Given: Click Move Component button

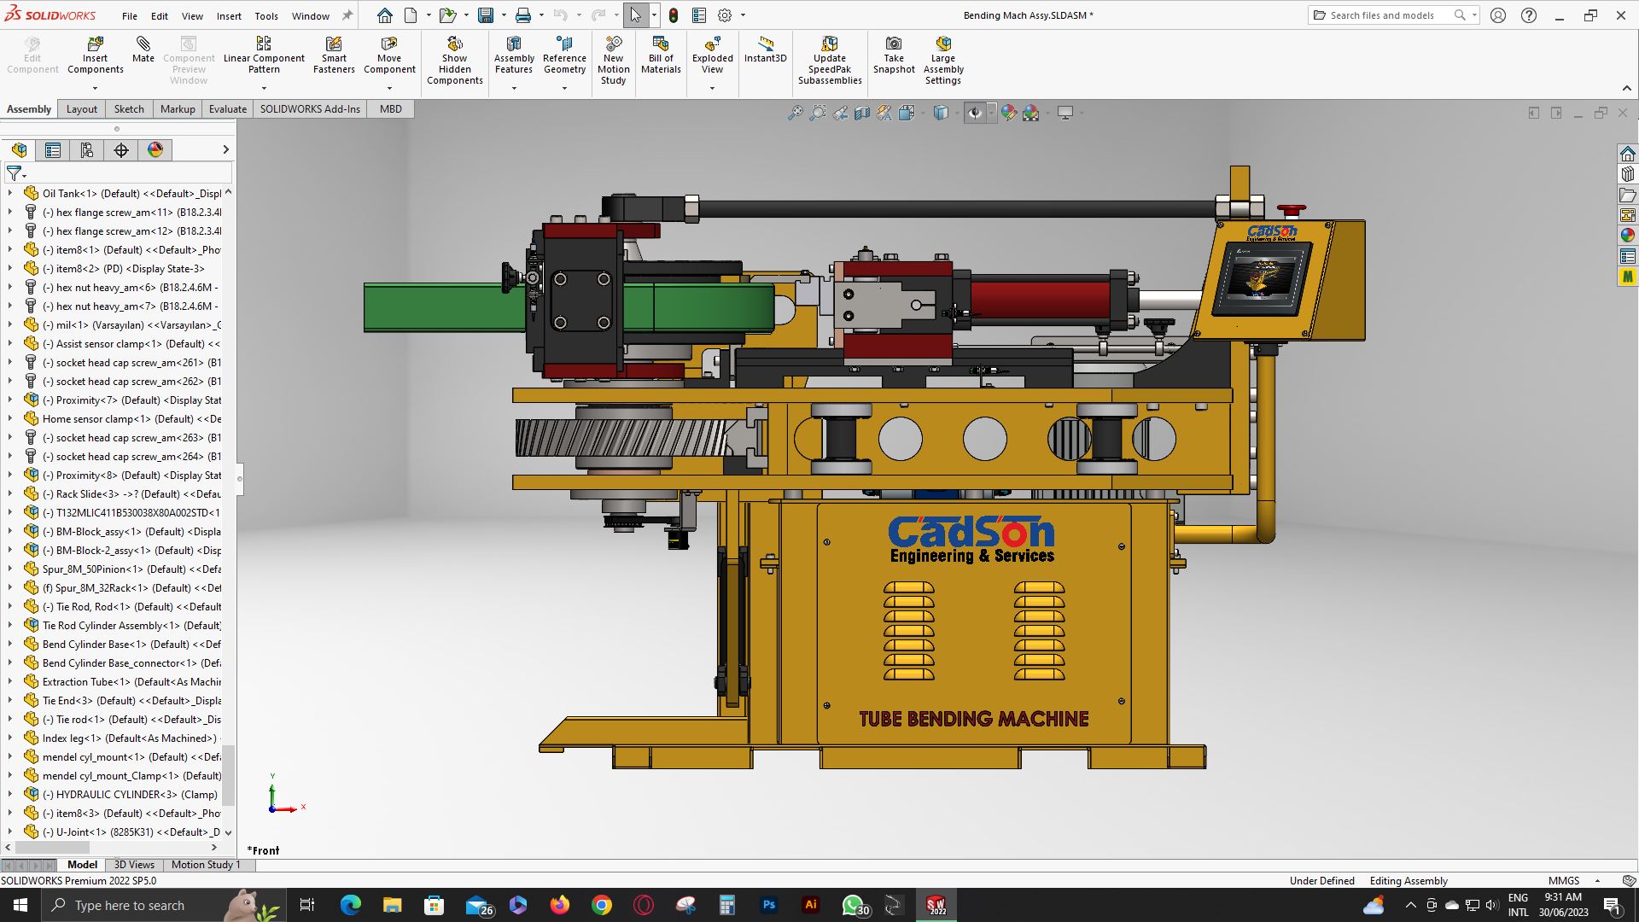Looking at the screenshot, I should click(x=389, y=55).
